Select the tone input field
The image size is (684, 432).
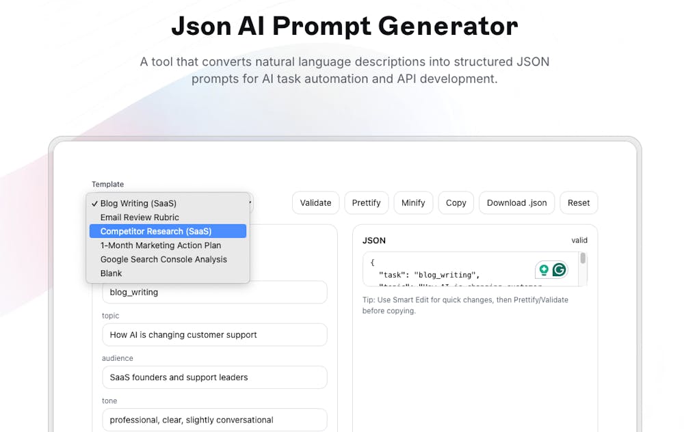tap(215, 420)
